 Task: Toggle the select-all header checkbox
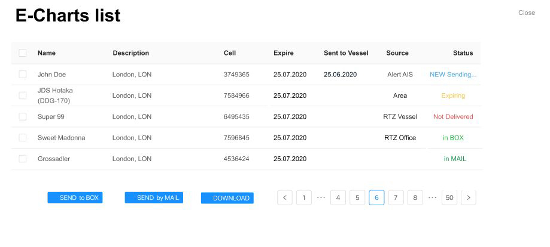pos(23,53)
